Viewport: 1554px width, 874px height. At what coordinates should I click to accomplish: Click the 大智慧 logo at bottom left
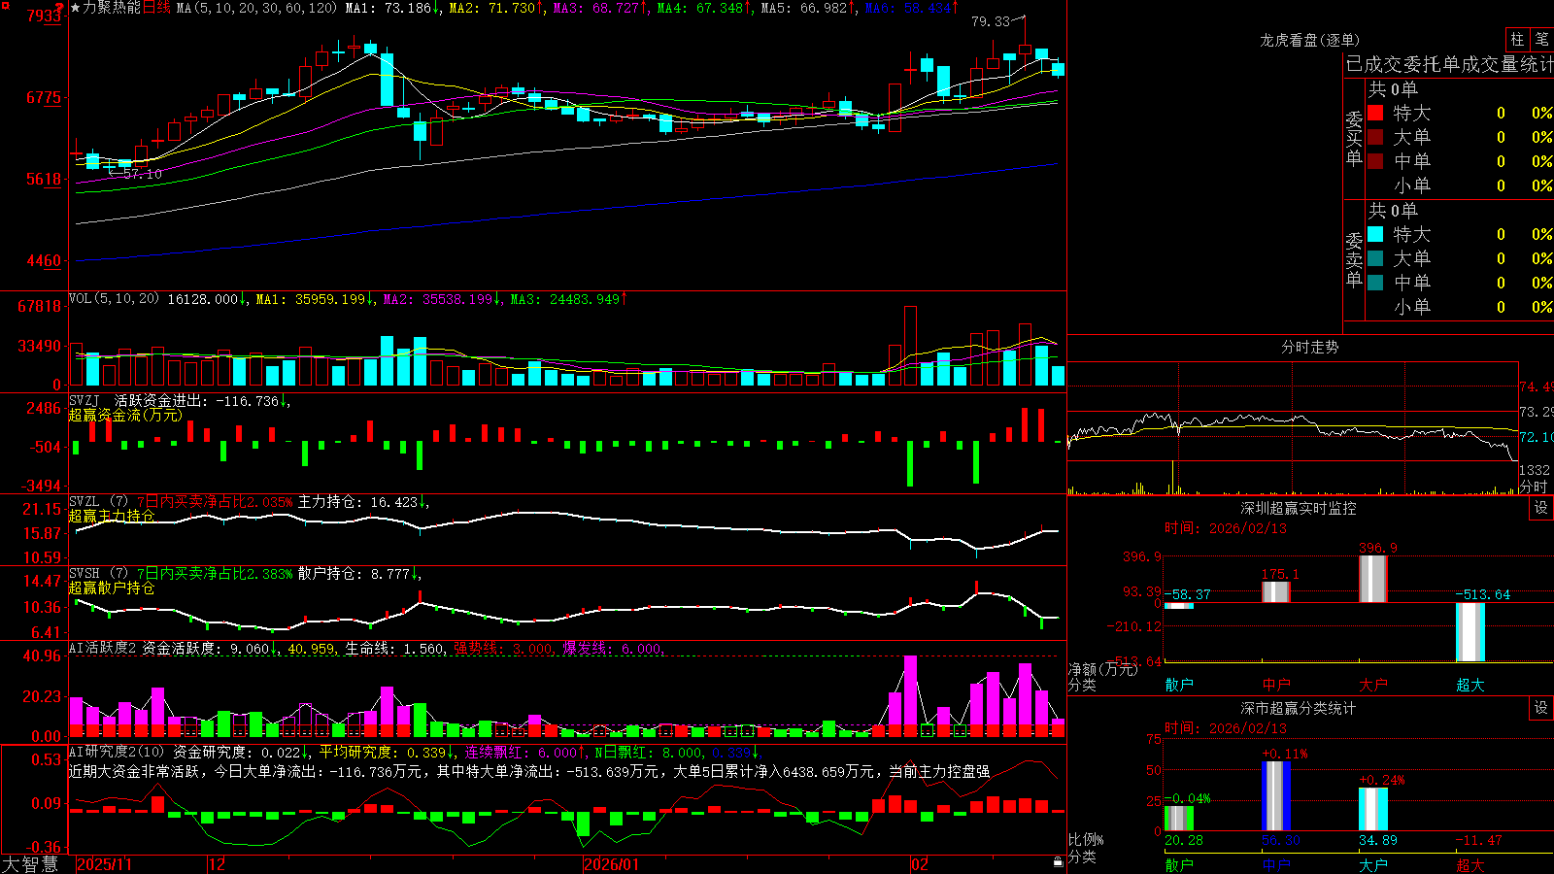point(30,864)
